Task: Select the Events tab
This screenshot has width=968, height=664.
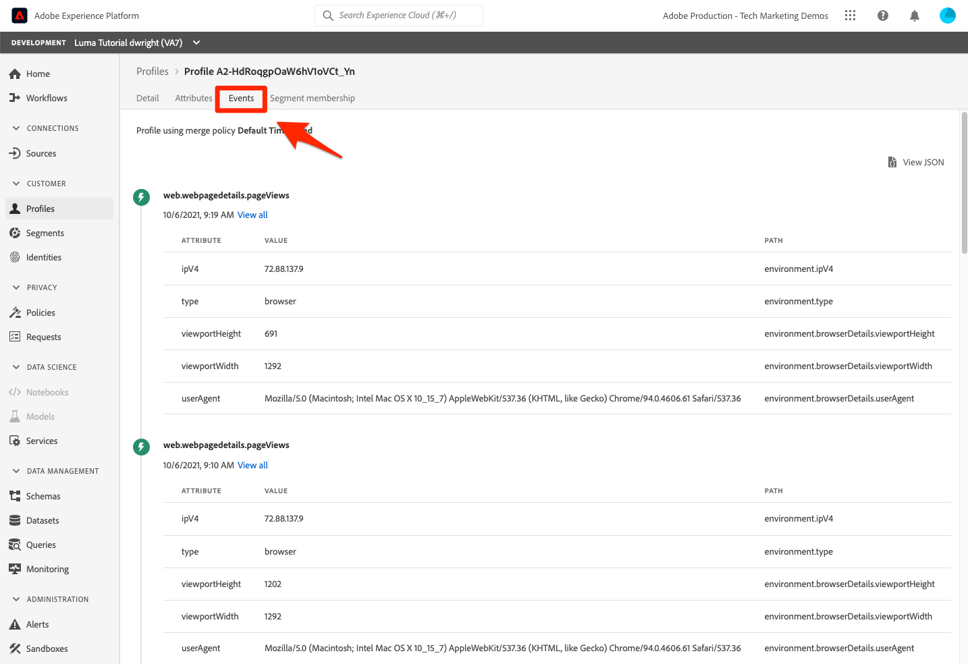Action: (241, 99)
